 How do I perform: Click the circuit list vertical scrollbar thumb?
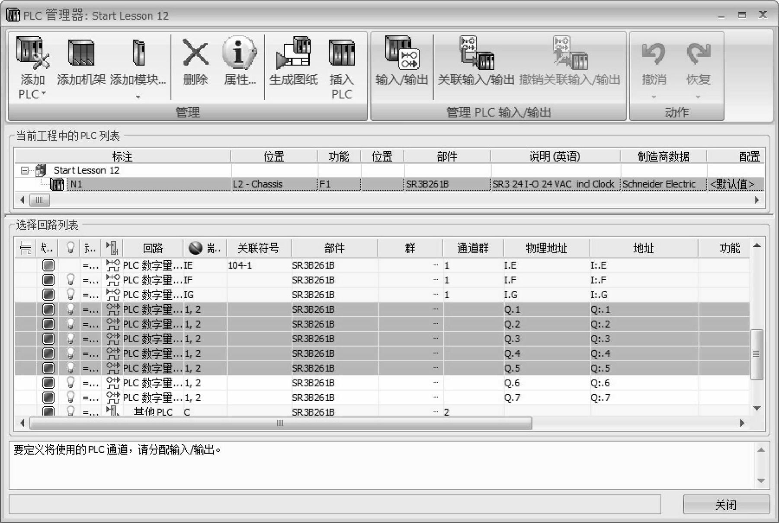[757, 354]
